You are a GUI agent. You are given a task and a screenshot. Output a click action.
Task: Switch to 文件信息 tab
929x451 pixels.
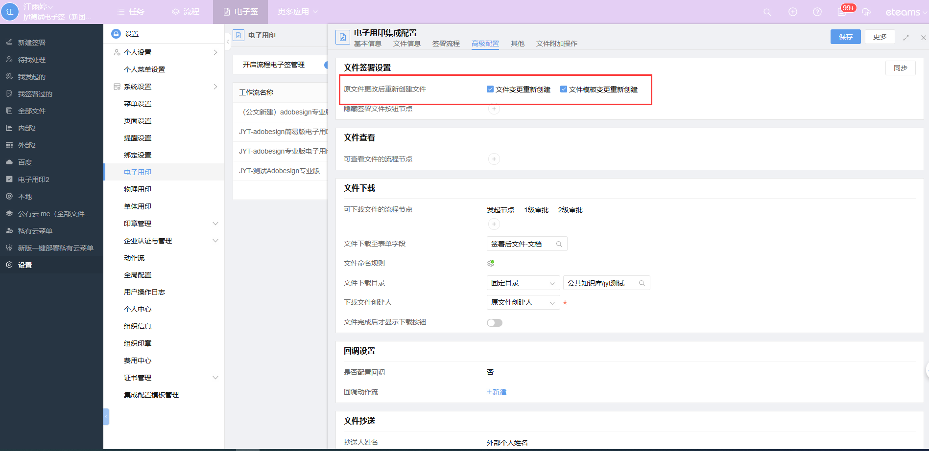coord(407,44)
